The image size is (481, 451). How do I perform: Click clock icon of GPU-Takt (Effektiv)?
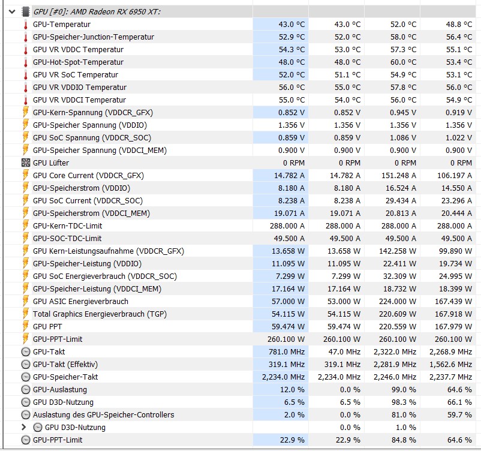(26, 364)
